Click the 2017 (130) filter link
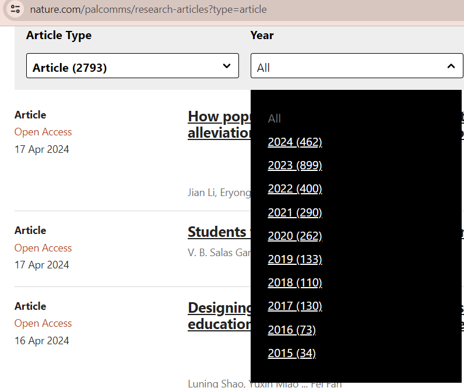The height and width of the screenshot is (388, 464). (x=294, y=306)
